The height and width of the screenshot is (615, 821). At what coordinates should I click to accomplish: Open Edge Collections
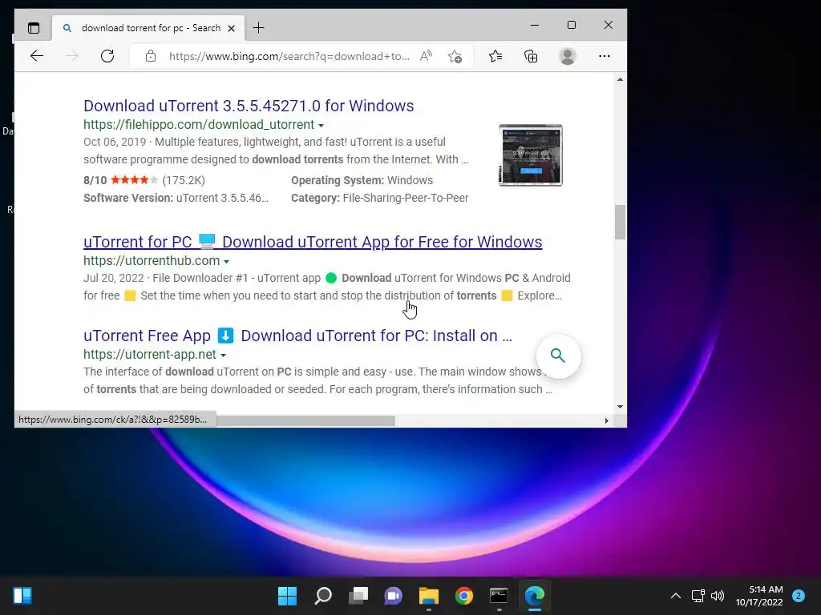click(531, 56)
